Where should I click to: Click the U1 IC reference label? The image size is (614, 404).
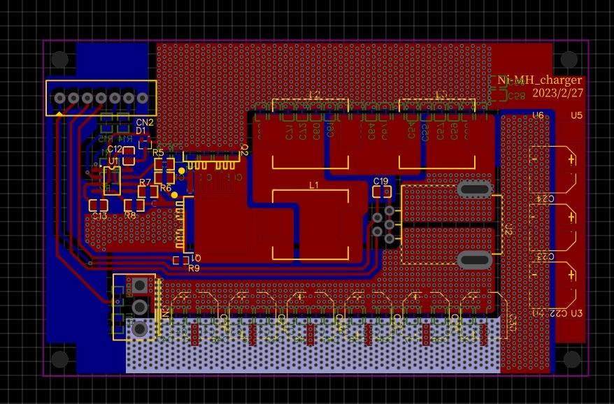point(113,161)
